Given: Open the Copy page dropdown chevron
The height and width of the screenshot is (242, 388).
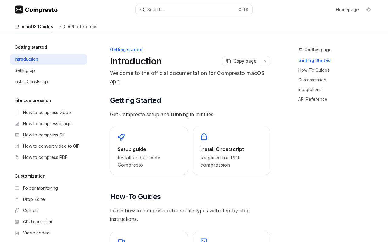Looking at the screenshot, I should click(265, 61).
